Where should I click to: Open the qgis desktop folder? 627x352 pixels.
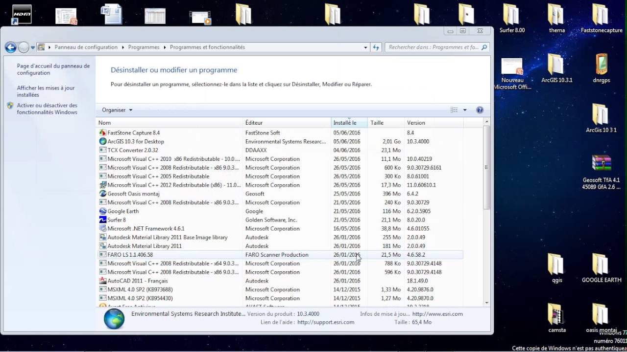click(556, 268)
